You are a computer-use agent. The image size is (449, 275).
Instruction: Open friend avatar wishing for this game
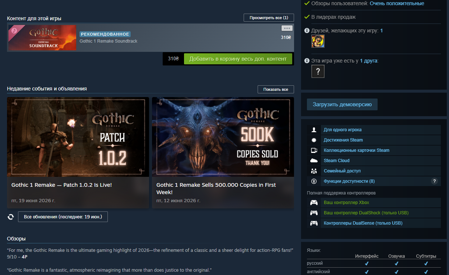click(x=318, y=41)
